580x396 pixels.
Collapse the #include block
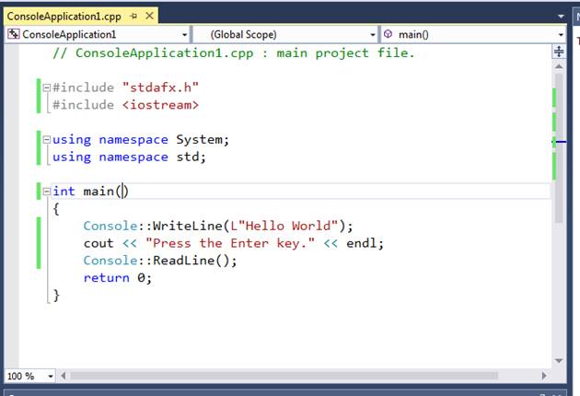[x=47, y=87]
